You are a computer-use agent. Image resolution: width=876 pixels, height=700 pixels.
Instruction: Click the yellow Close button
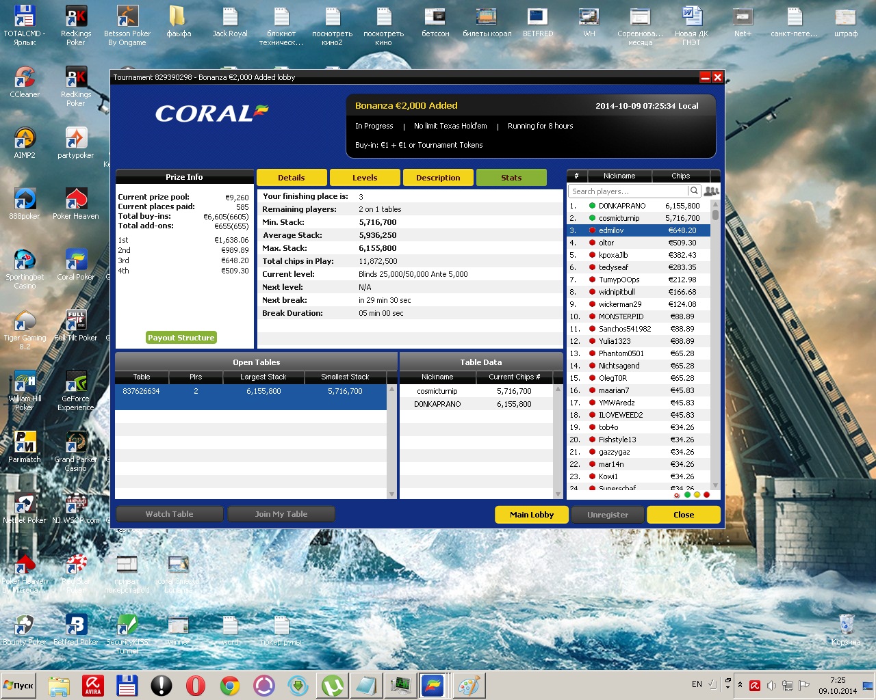tap(684, 515)
